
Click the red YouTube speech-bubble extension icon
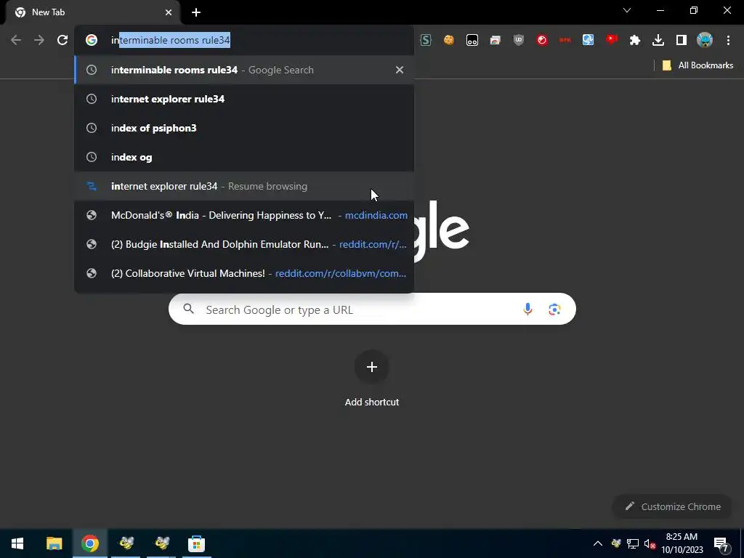point(612,41)
